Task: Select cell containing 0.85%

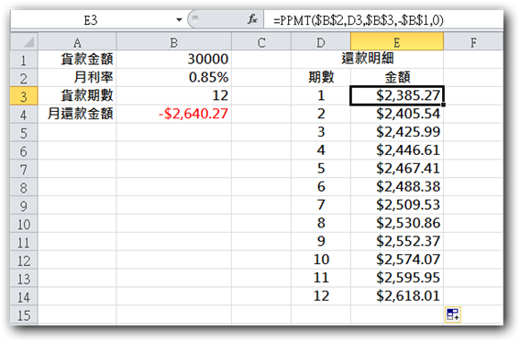Action: click(x=173, y=78)
